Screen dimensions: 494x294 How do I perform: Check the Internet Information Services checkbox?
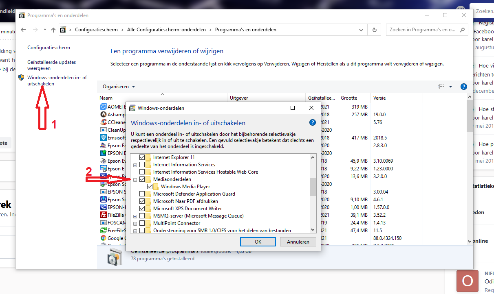(142, 165)
